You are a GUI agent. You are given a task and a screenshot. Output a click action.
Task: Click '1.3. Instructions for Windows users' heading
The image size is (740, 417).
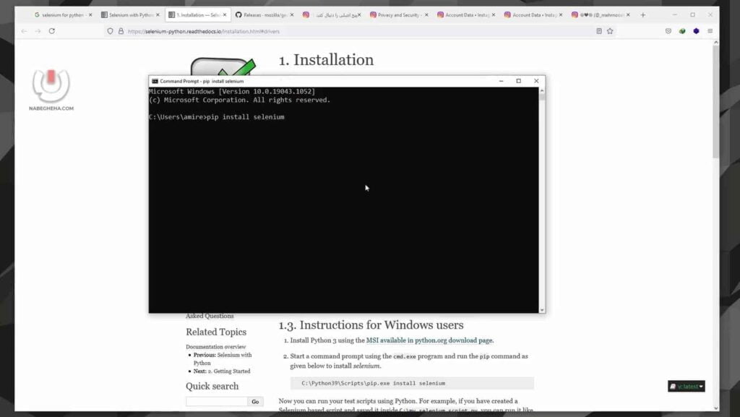[x=371, y=325]
